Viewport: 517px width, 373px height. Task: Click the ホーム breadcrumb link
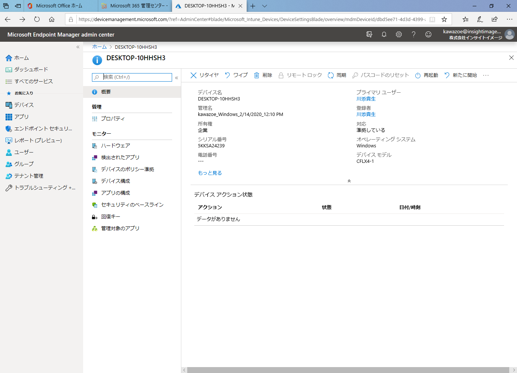coord(99,47)
